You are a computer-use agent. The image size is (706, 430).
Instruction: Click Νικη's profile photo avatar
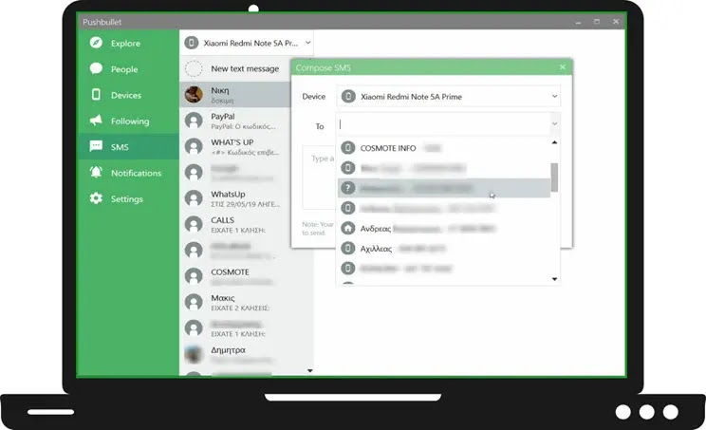195,95
